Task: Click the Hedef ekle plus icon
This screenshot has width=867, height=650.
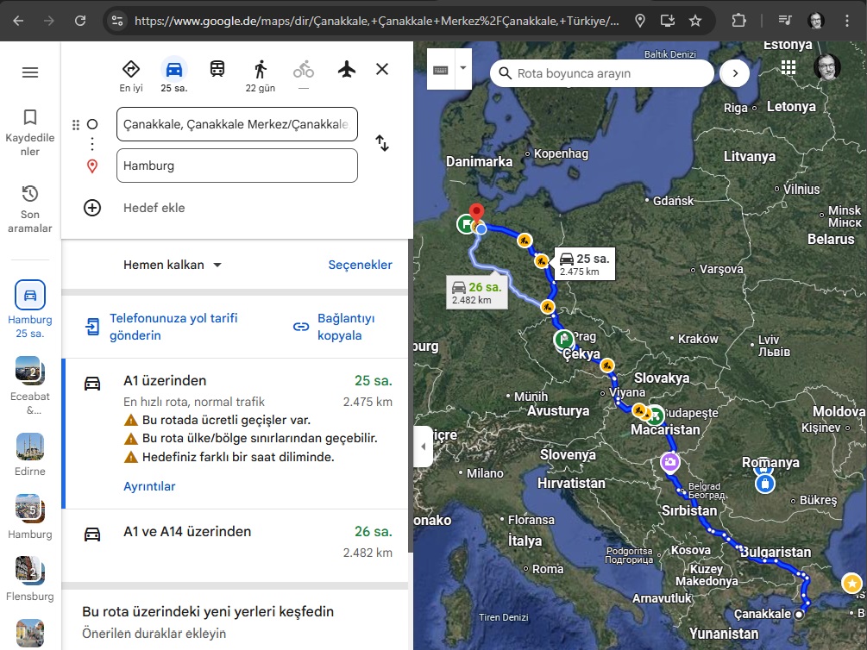Action: [x=92, y=208]
